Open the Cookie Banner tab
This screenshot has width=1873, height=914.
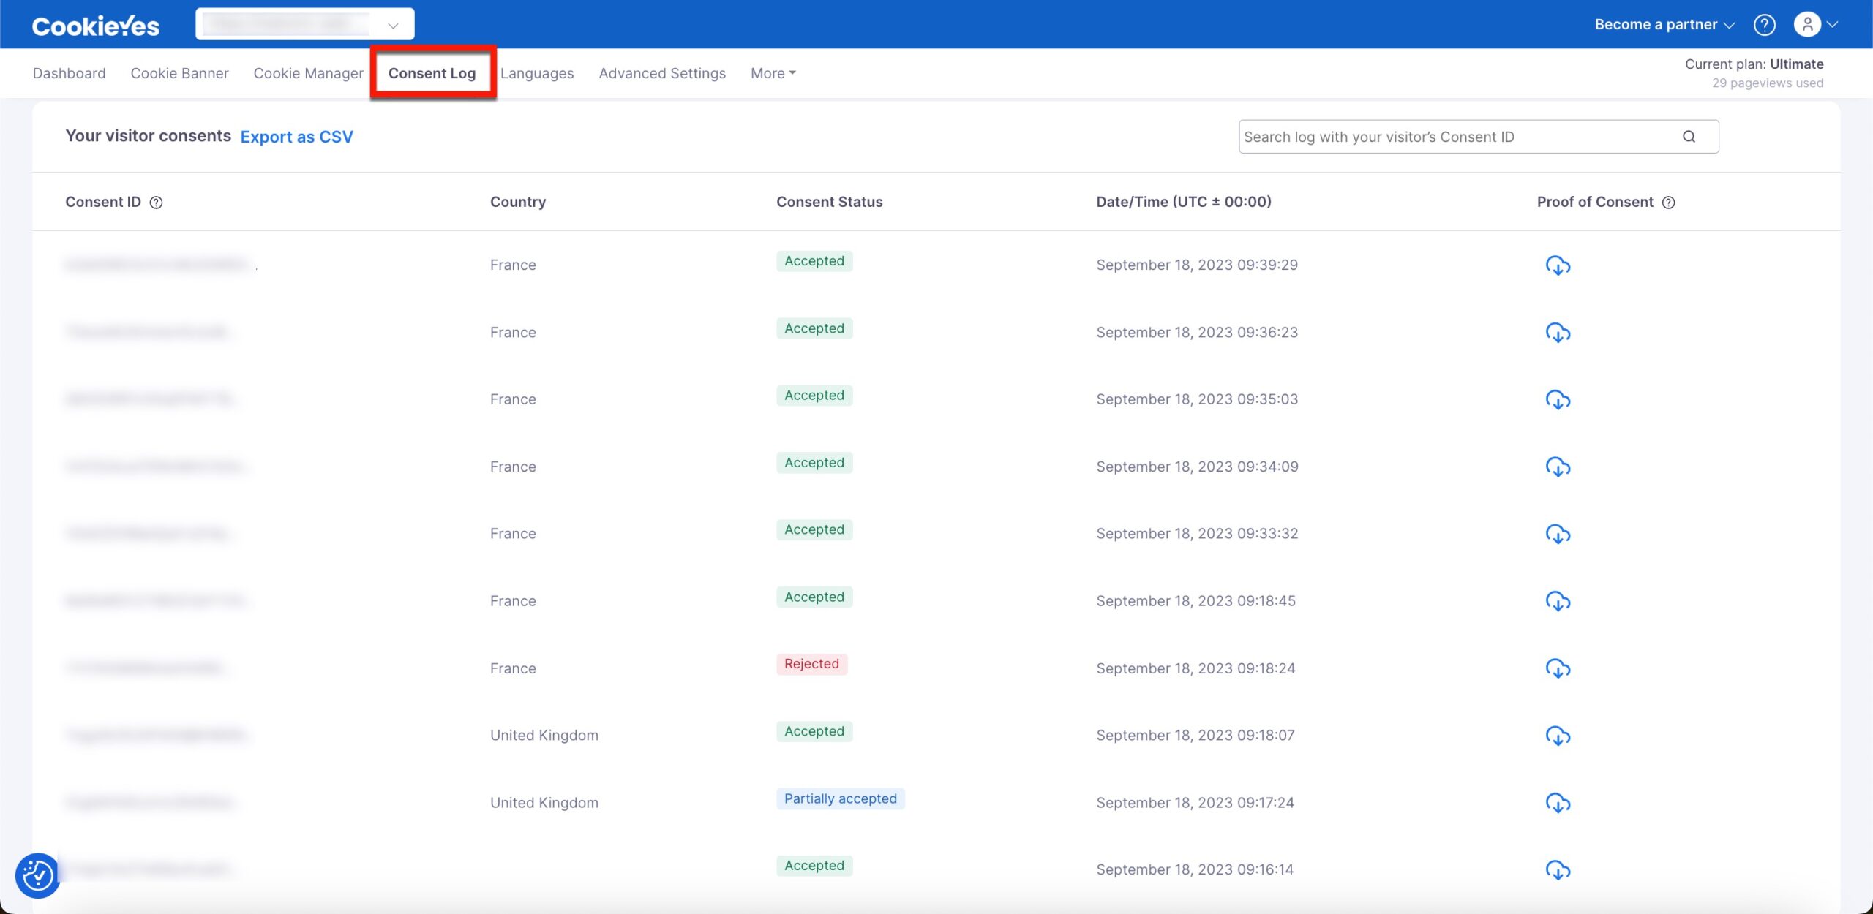[179, 74]
